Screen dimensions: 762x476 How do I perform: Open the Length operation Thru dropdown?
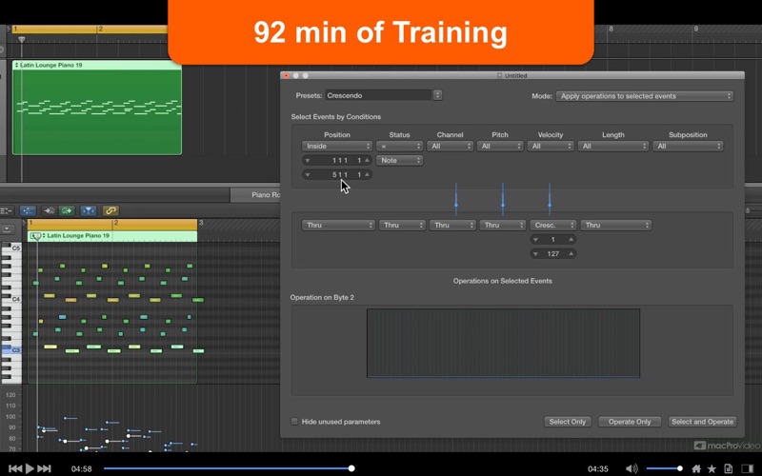pyautogui.click(x=616, y=225)
